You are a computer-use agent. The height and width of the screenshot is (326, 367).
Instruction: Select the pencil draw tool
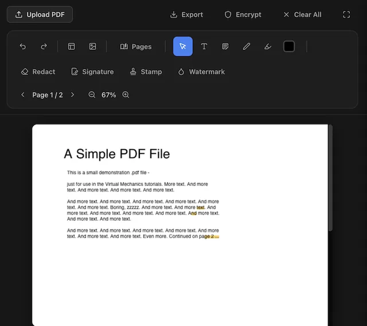point(247,46)
